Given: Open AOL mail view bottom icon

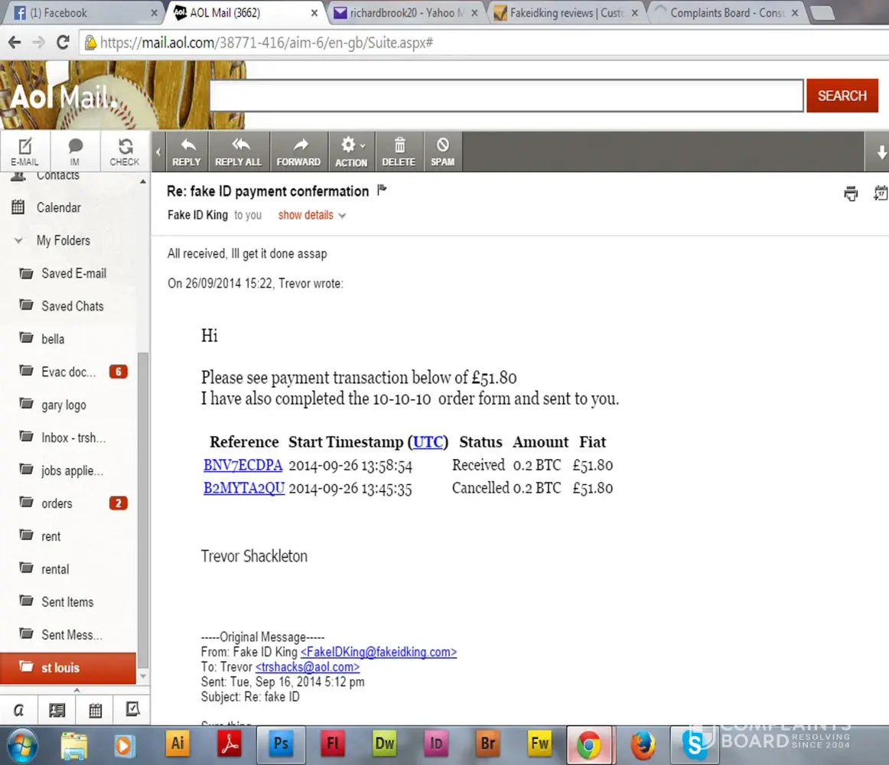Looking at the screenshot, I should (18, 710).
